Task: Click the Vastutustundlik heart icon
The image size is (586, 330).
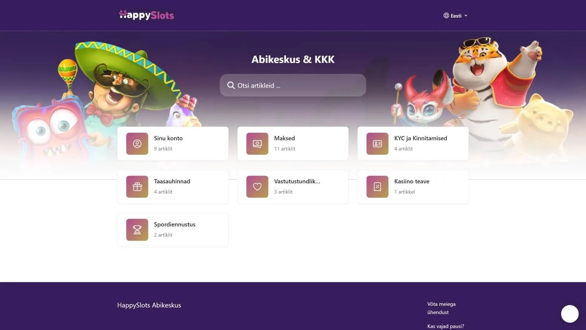Action: 257,187
